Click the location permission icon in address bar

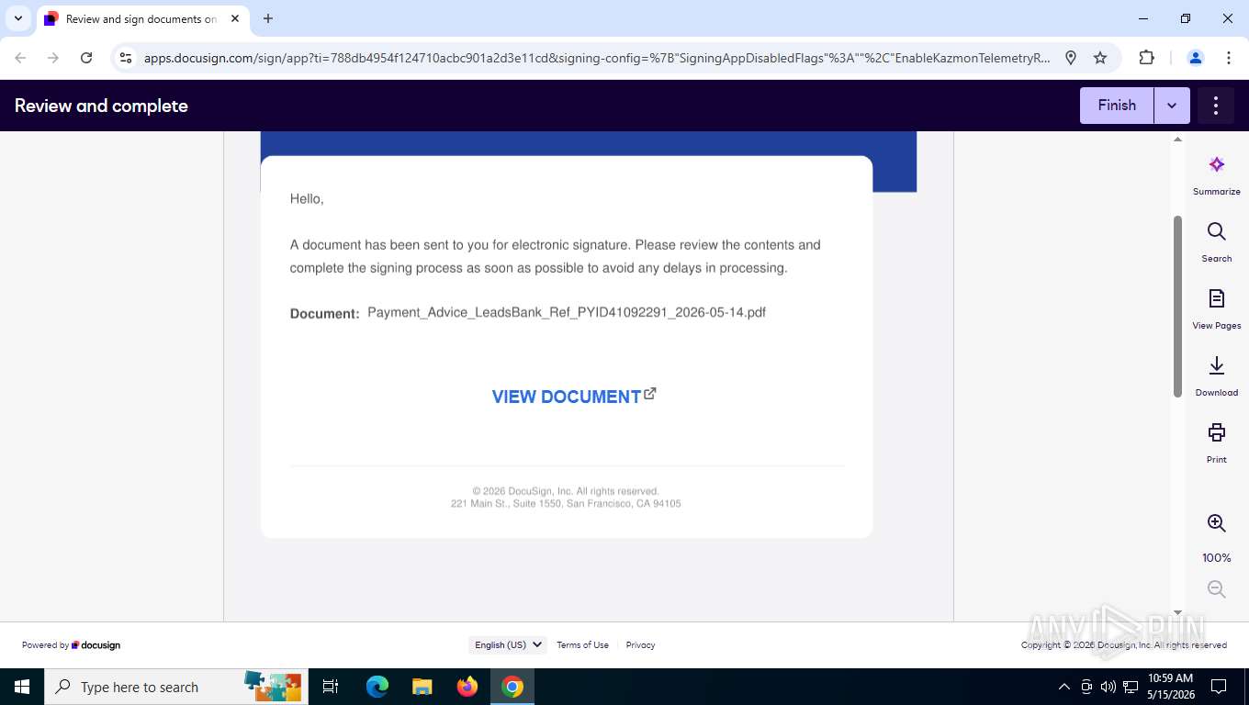click(x=1071, y=58)
